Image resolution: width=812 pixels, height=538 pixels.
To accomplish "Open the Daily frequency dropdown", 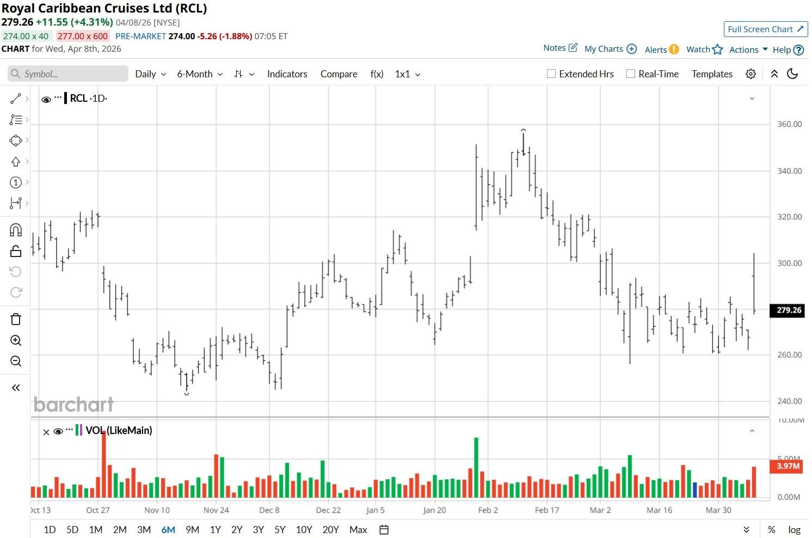I will [x=151, y=74].
